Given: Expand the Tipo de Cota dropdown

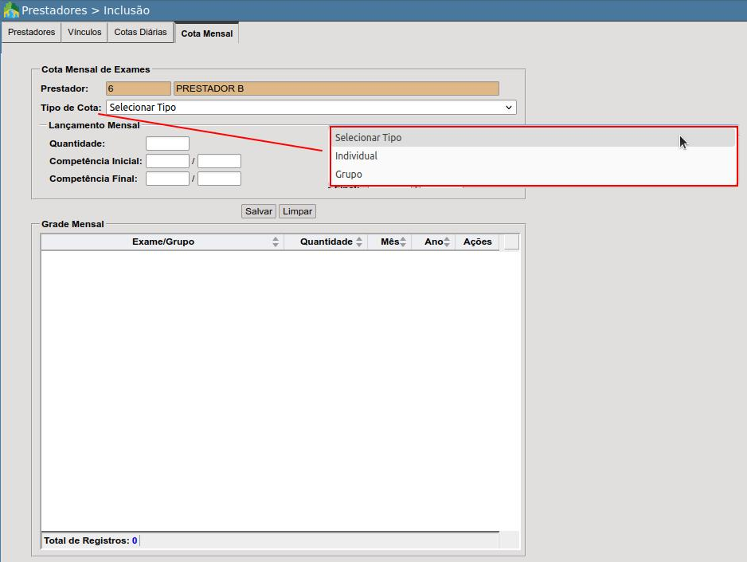Looking at the screenshot, I should [x=310, y=108].
